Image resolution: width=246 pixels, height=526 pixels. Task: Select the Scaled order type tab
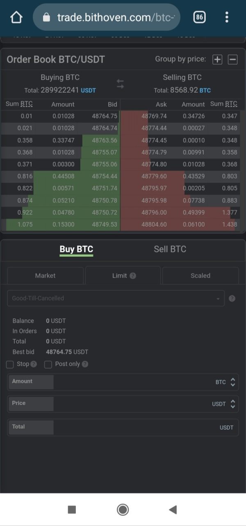[x=200, y=276]
